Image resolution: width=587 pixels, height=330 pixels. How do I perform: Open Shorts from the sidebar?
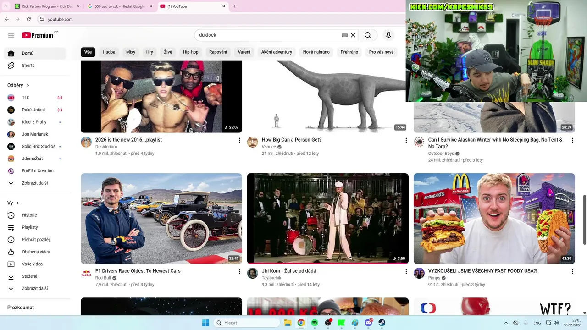click(35, 66)
